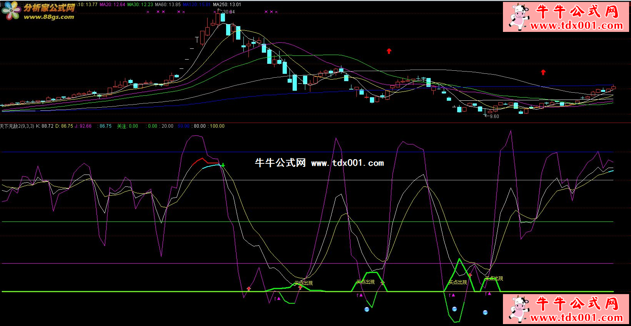The height and width of the screenshot is (326, 631).
Task: Click the 9.60 low price label
Action: click(x=494, y=116)
